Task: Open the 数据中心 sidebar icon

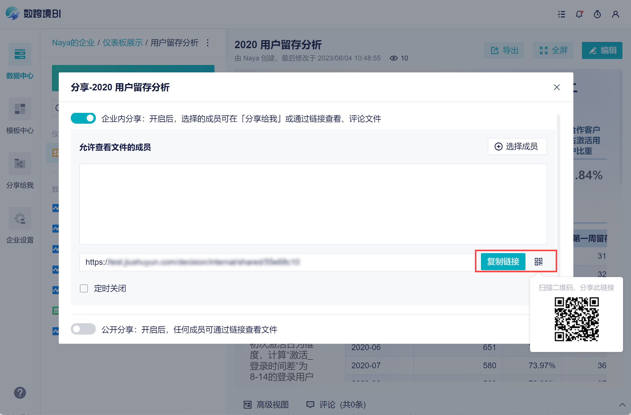Action: point(20,54)
